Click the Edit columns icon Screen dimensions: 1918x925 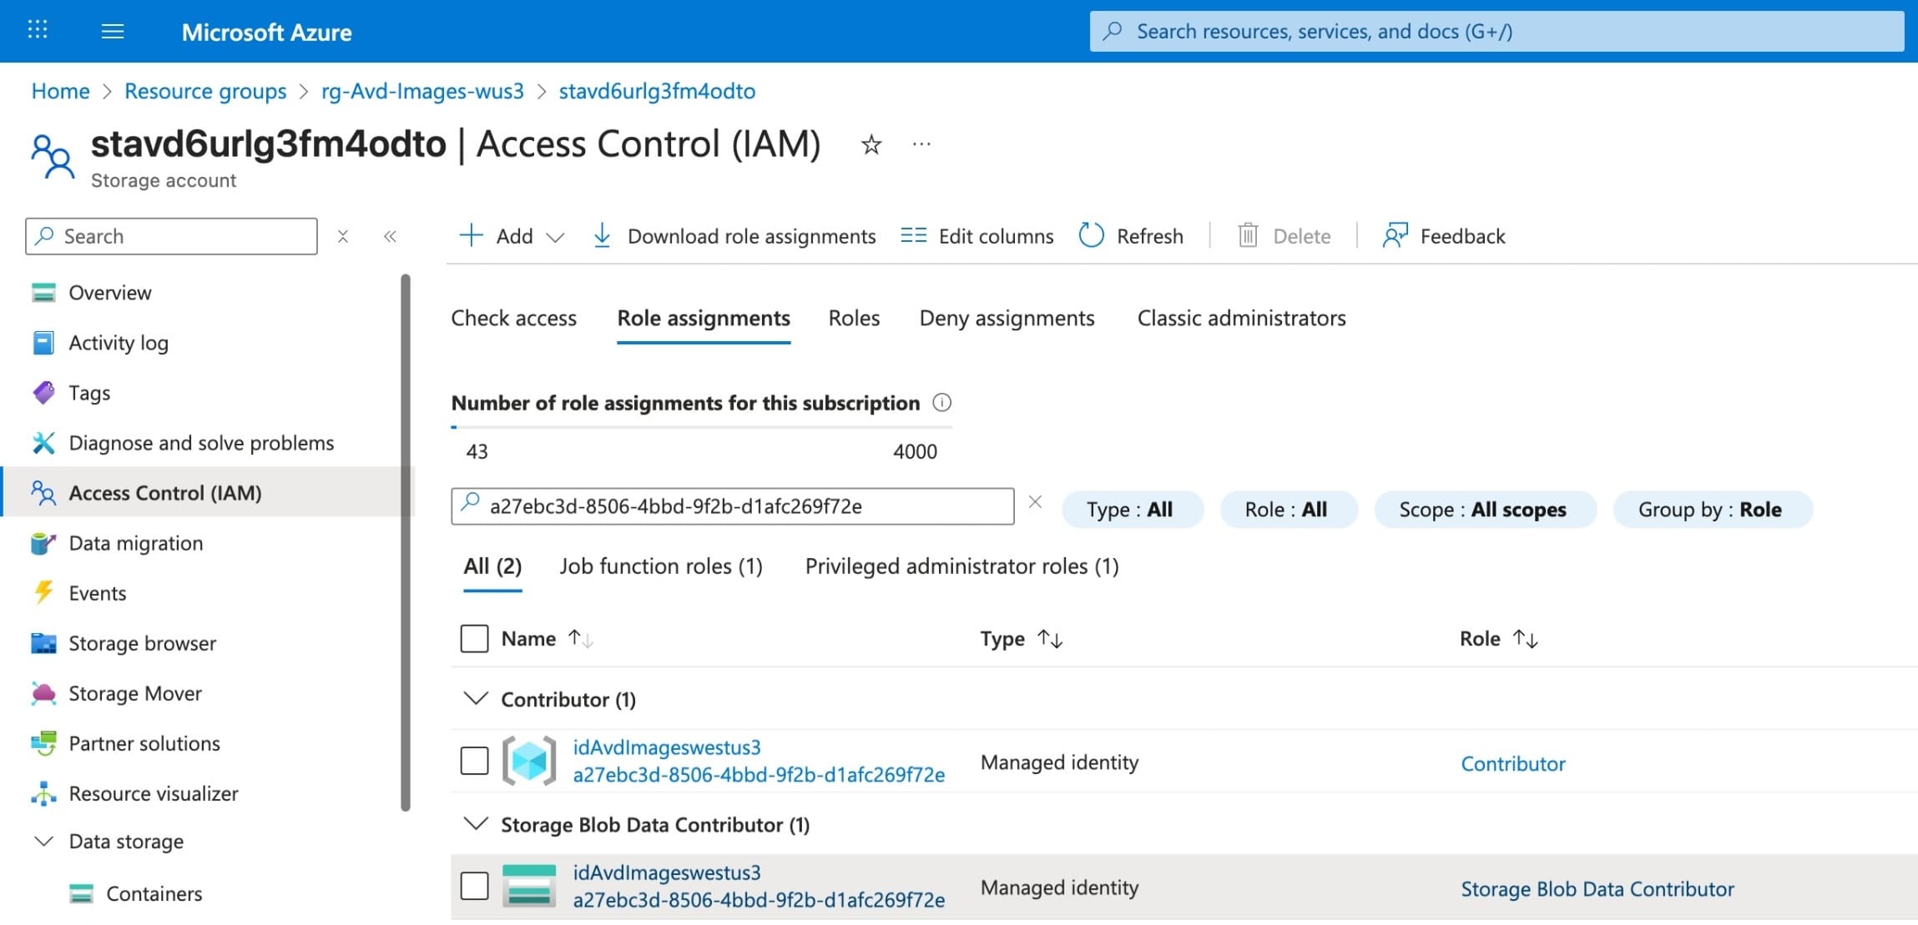[914, 236]
